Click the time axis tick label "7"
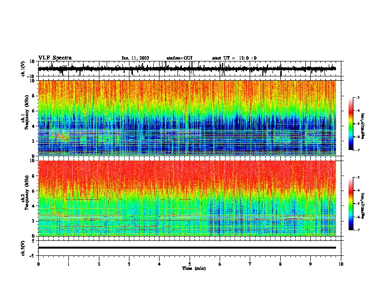 coord(250,264)
